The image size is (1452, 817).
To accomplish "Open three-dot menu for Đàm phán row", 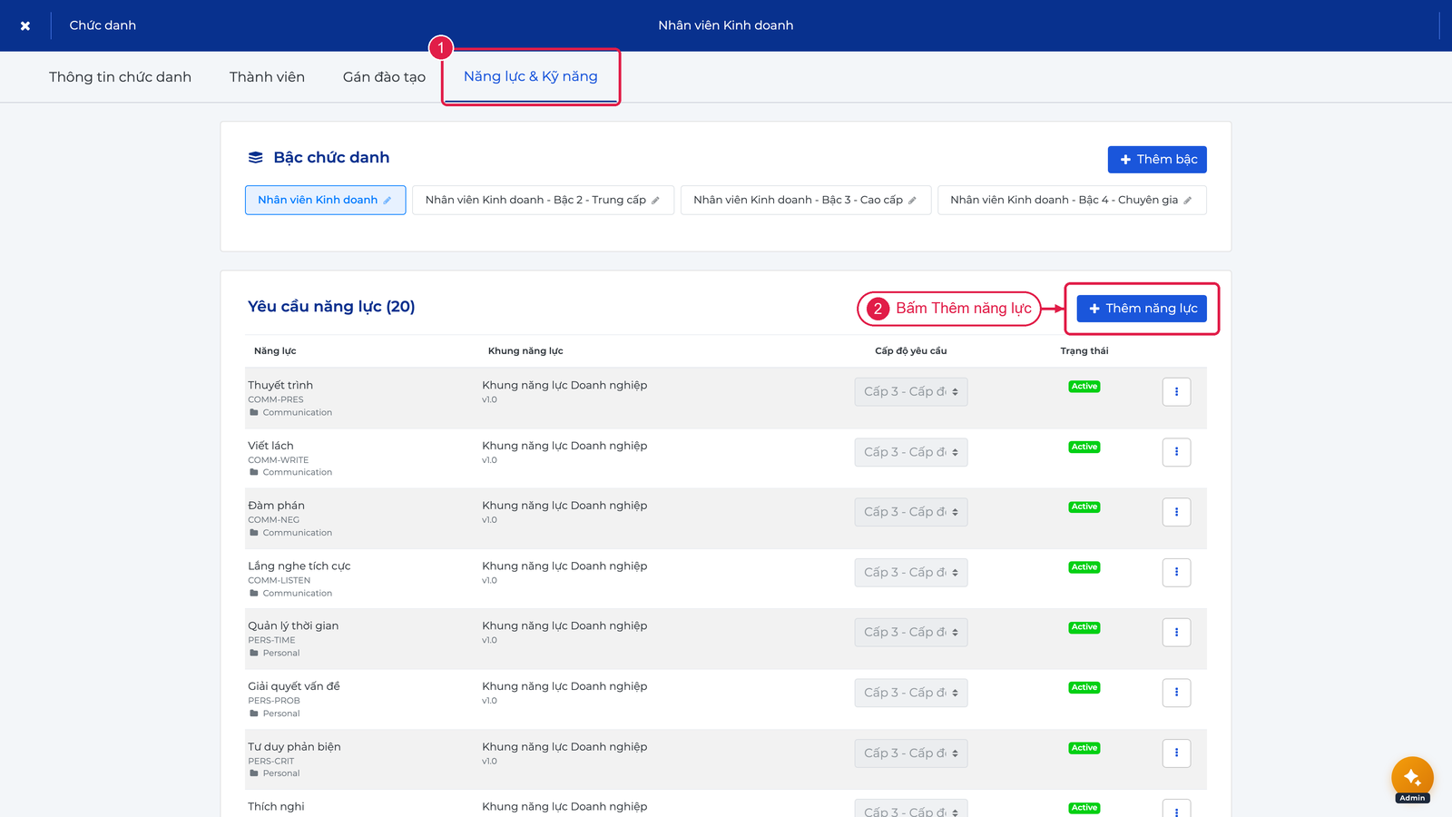I will coord(1176,512).
